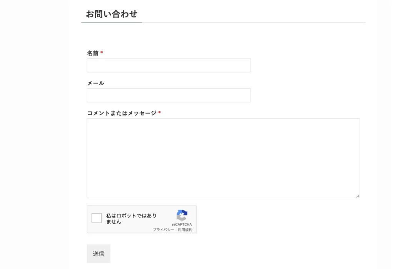
Task: Click the 名前 name input field
Action: 169,65
